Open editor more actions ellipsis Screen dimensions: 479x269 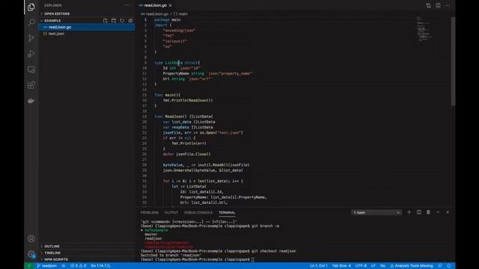click(x=448, y=5)
